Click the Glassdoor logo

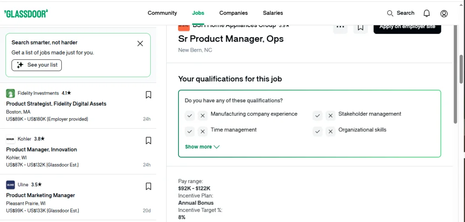[26, 14]
